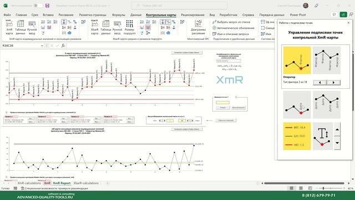Increase label text size up arrow

(x=337, y=129)
